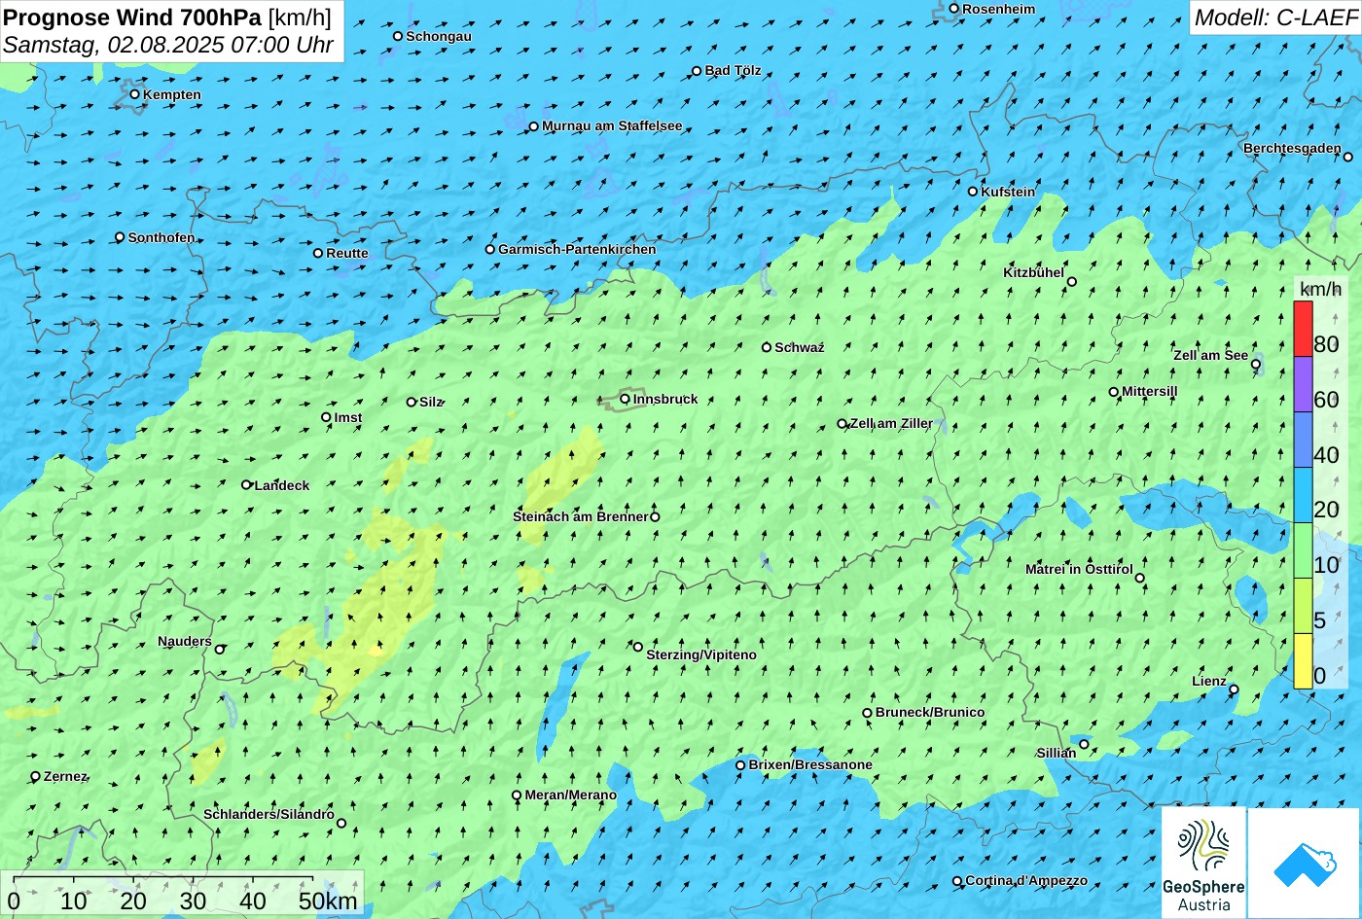Click the Mittersill location dot
1362x919 pixels.
(1114, 392)
